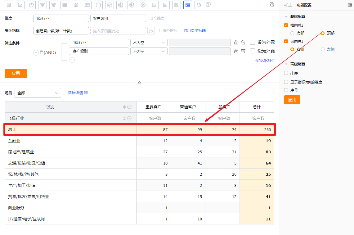Image resolution: width=354 pixels, height=235 pixels.
Task: Switch to the 样式 tab
Action: (288, 5)
